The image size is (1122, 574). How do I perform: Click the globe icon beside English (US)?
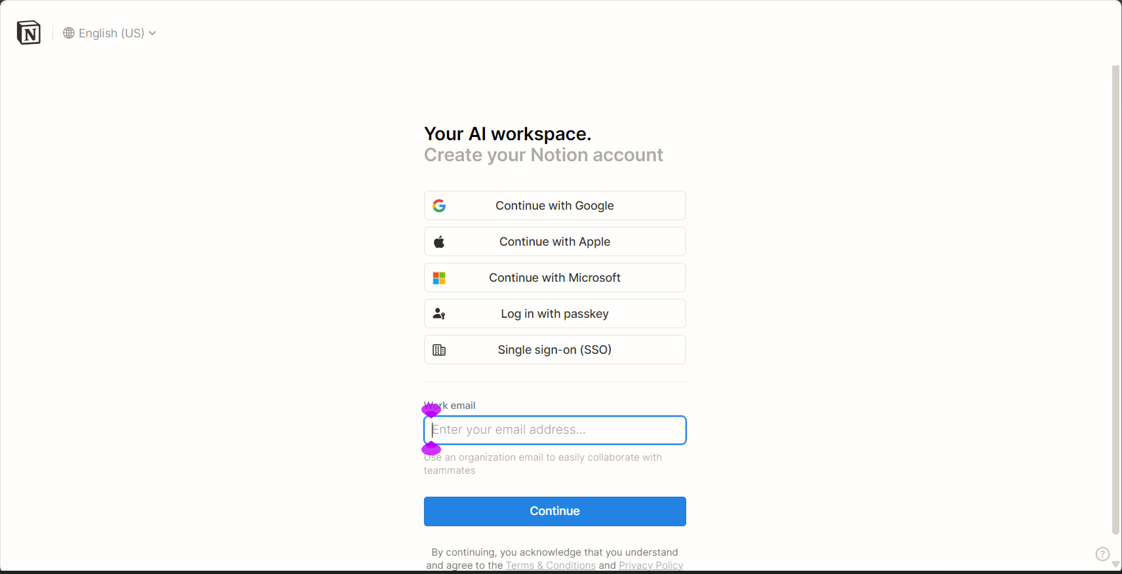coord(69,33)
